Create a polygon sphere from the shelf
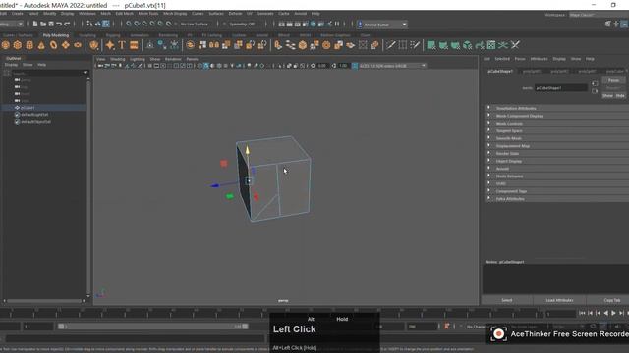 tap(6, 45)
